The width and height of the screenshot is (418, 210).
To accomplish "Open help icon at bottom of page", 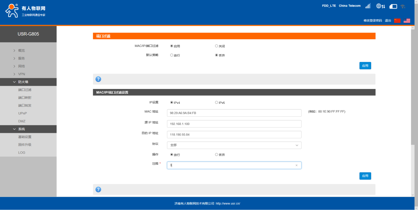I will [x=98, y=190].
